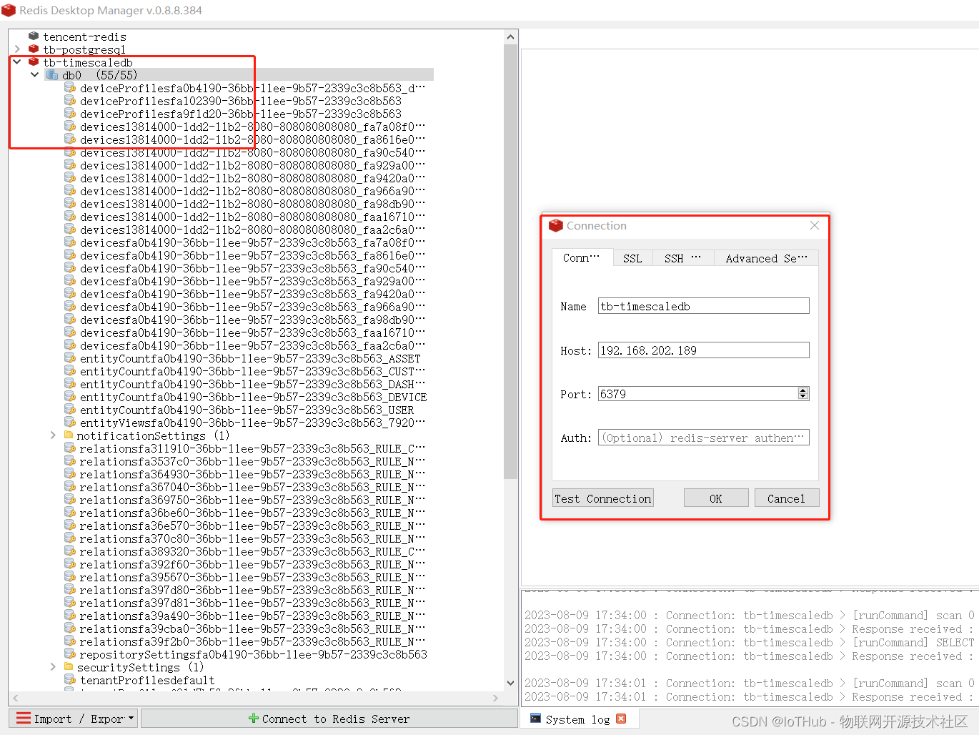Select repositorySettingsfa0b4190 key
Screen dimensions: 979x735
pyautogui.click(x=253, y=654)
